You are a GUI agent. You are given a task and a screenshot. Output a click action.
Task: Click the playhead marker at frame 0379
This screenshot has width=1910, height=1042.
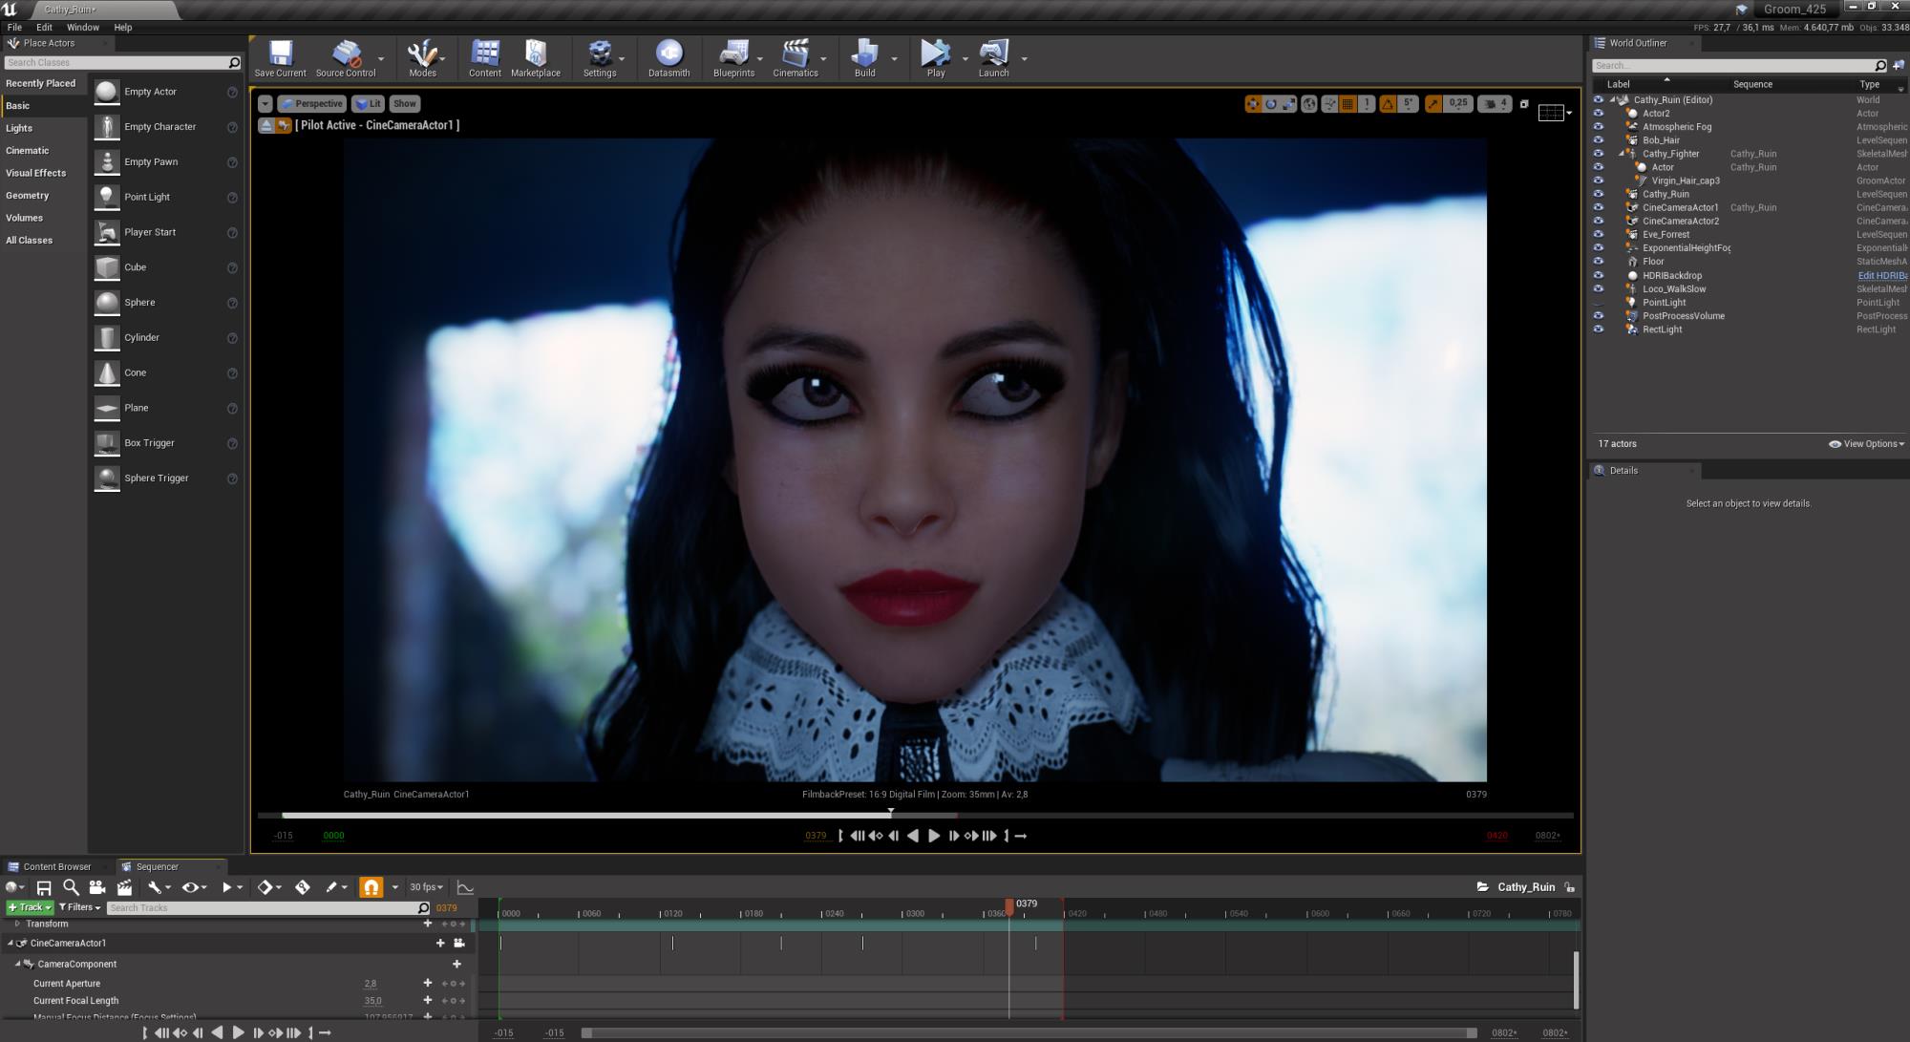(1009, 905)
